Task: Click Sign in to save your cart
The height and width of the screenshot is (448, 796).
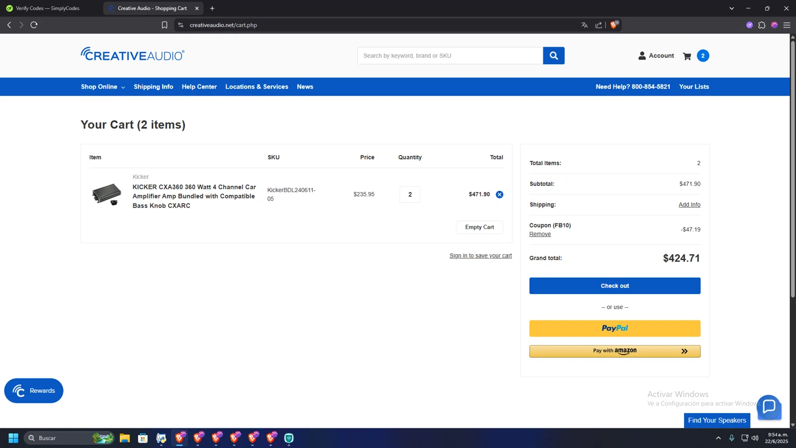Action: (x=481, y=256)
